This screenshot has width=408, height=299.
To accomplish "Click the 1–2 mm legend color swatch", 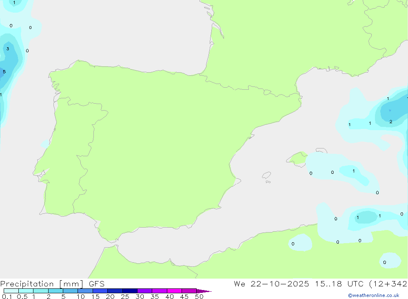I will tap(40, 291).
